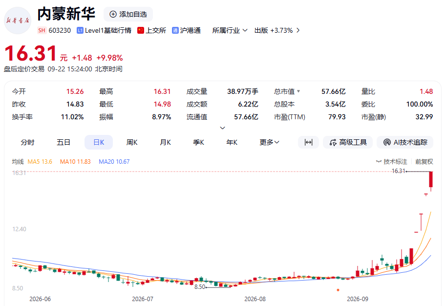
Task: Switch to the 月K chart tab
Action: tap(165, 142)
